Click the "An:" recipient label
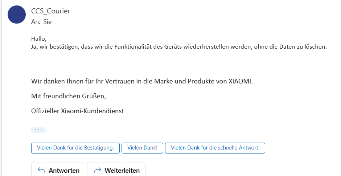This screenshot has height=176, width=341. 36,22
